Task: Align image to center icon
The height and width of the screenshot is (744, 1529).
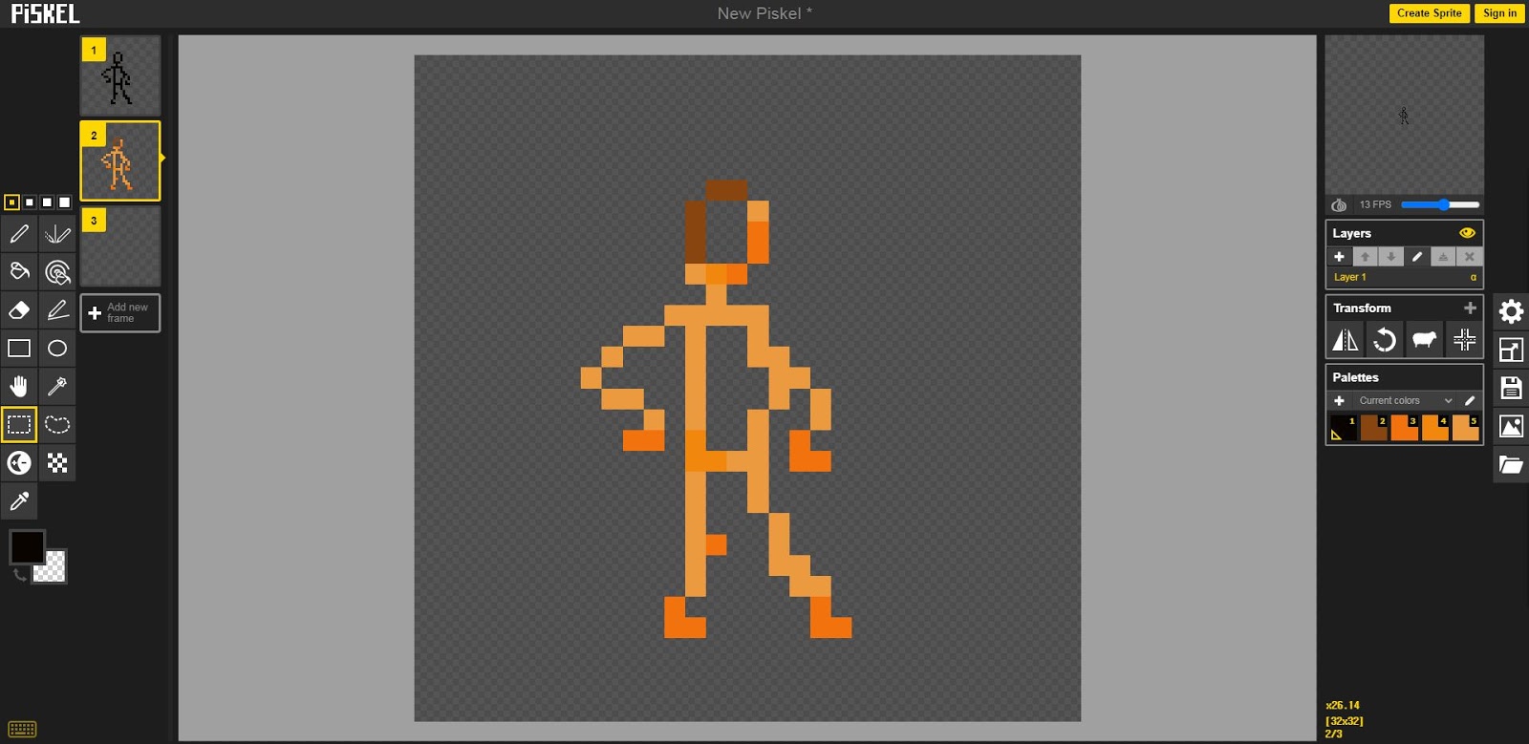Action: 1464,340
